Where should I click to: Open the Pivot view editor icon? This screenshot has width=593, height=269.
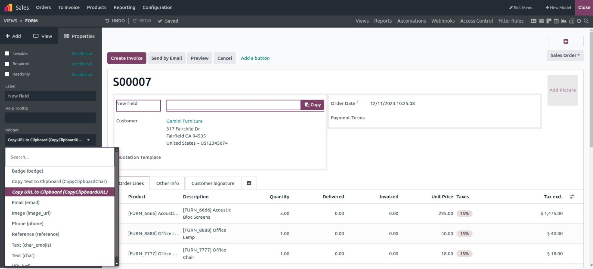[x=572, y=21]
